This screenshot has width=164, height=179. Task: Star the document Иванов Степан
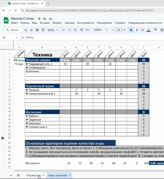(39, 19)
